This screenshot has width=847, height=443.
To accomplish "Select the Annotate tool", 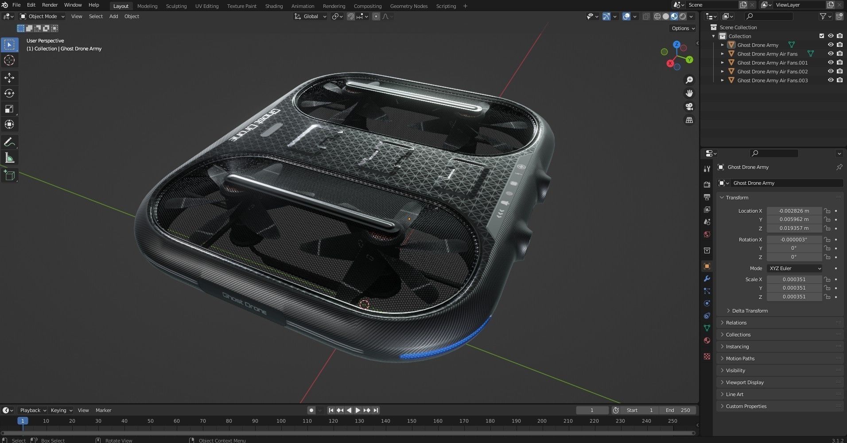I will [9, 142].
